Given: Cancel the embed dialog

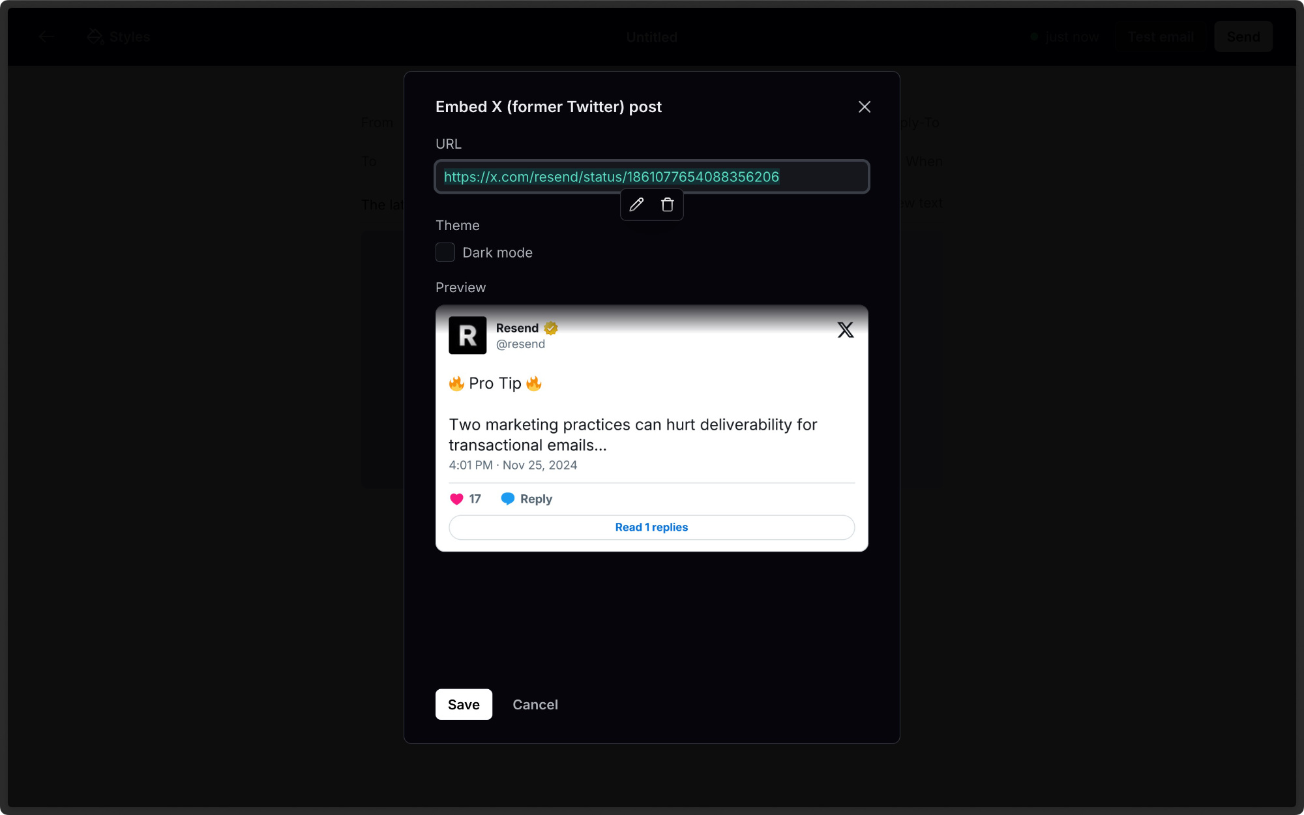Looking at the screenshot, I should point(535,704).
